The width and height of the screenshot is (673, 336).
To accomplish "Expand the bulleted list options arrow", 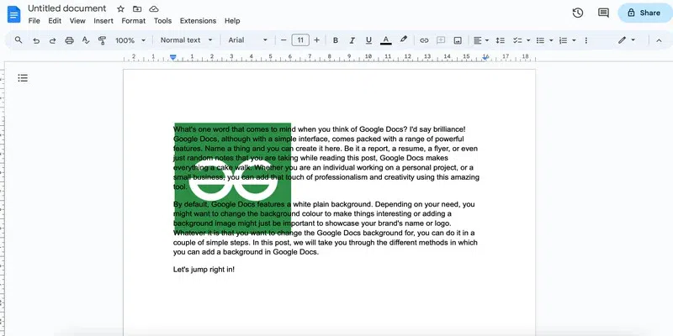I will [x=551, y=40].
